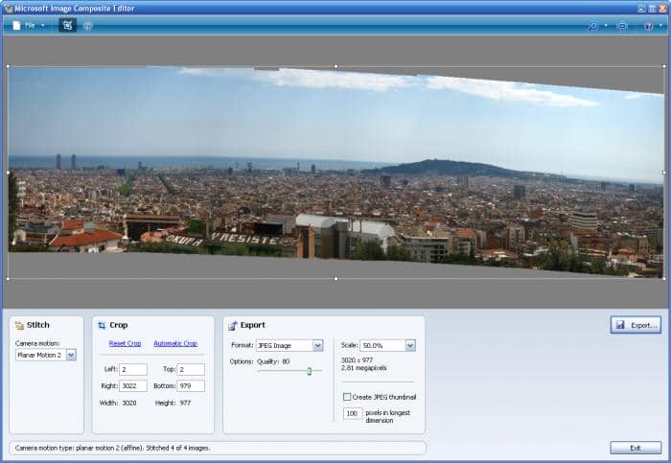Select the crop tool in the toolbar
The height and width of the screenshot is (463, 671).
68,25
